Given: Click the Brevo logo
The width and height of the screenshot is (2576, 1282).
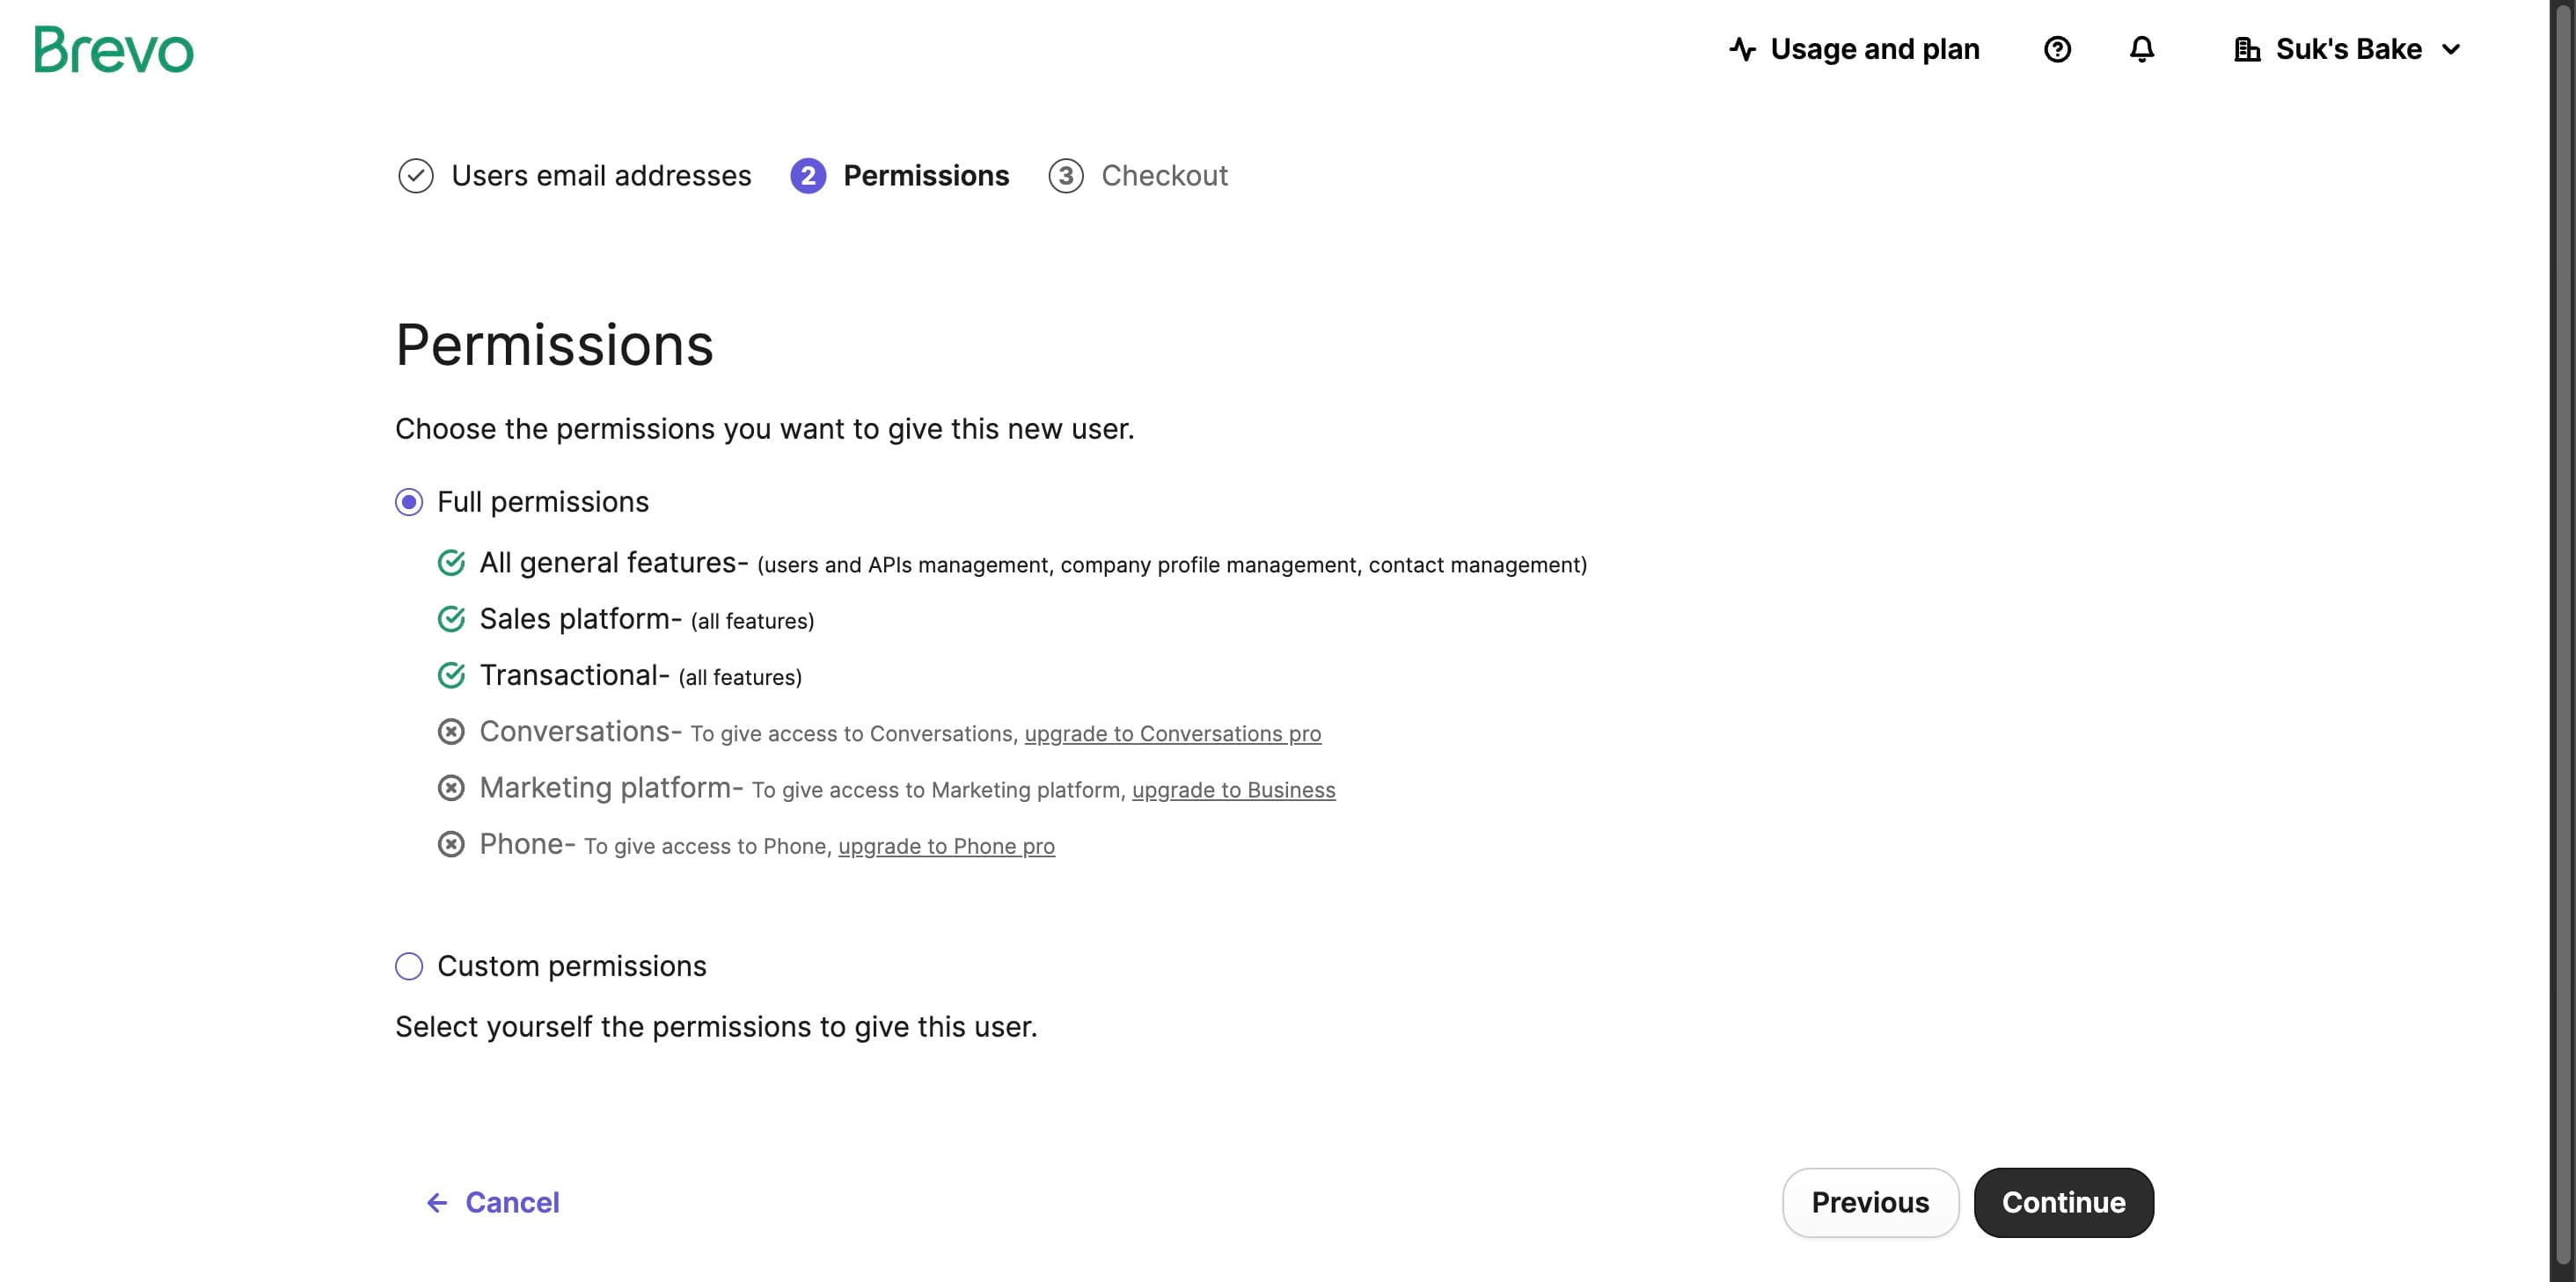Looking at the screenshot, I should click(x=112, y=49).
